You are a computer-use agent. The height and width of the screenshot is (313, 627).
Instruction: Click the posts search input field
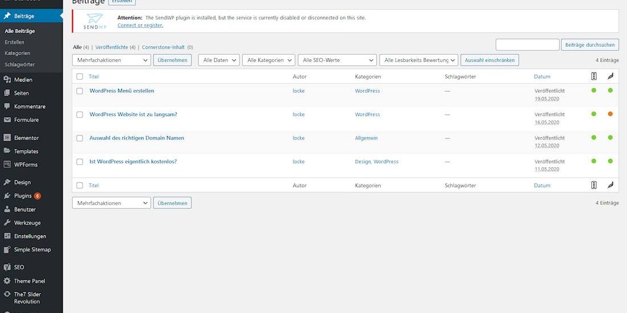coord(527,45)
